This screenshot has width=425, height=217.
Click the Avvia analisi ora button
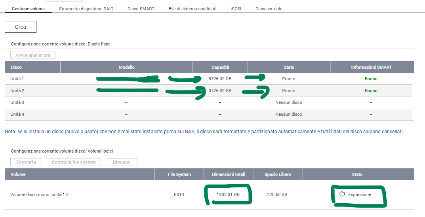33,55
